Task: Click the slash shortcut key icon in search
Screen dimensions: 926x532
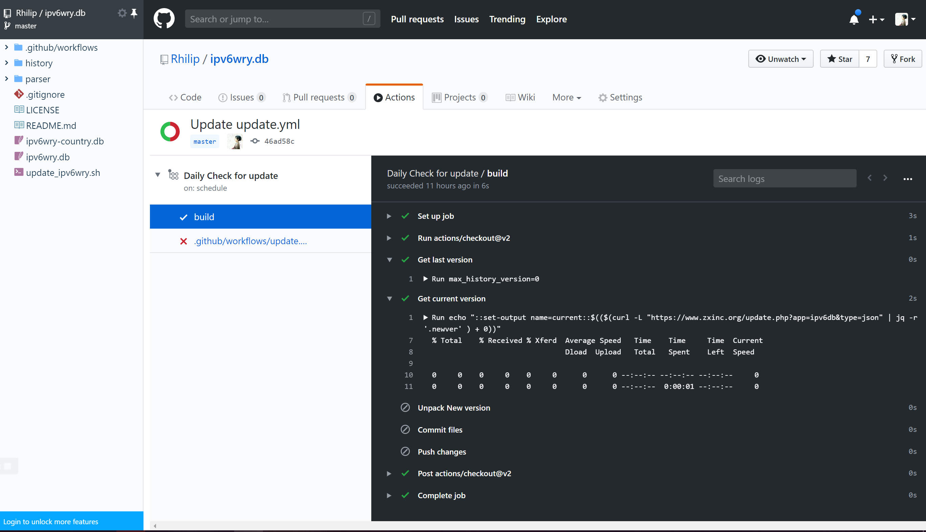Action: [369, 19]
